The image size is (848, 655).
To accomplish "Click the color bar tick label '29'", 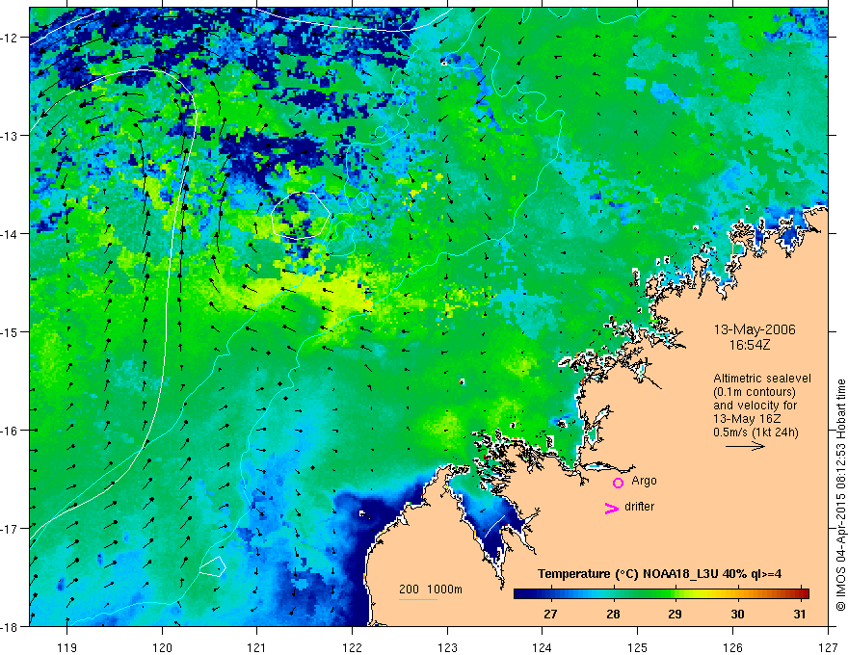I will (675, 615).
